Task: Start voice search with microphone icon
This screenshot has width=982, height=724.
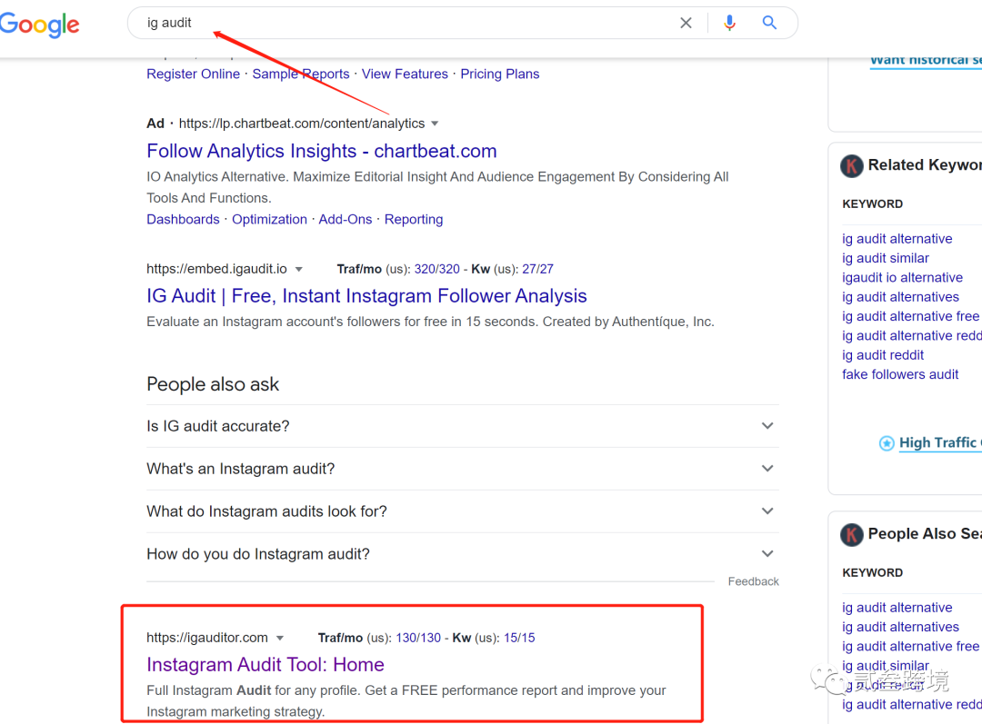Action: tap(729, 23)
